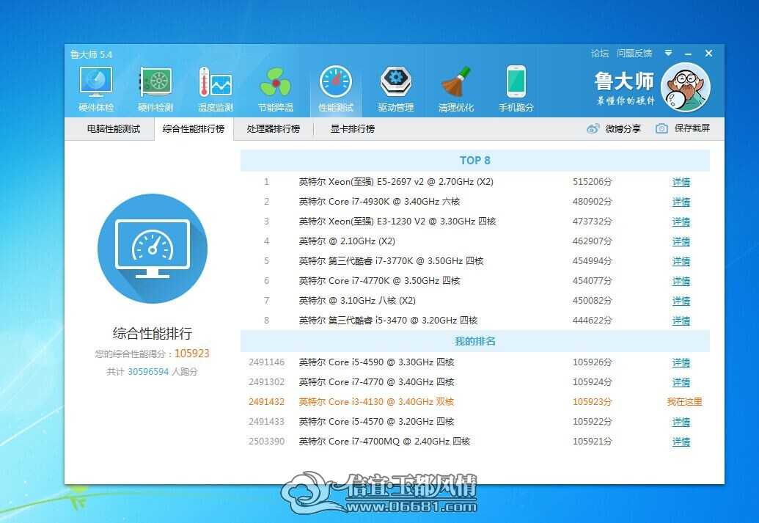Open 详情 for the 462907分 row

point(681,241)
